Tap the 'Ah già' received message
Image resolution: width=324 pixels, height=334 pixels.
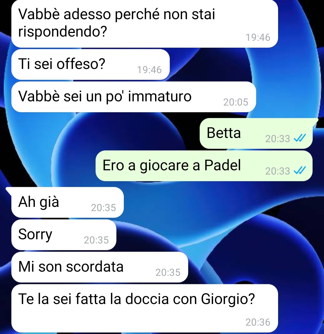(67, 202)
